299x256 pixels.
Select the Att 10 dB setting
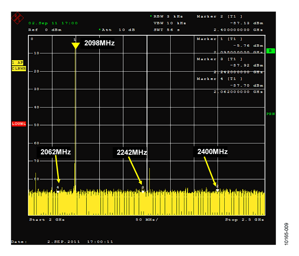click(x=117, y=30)
